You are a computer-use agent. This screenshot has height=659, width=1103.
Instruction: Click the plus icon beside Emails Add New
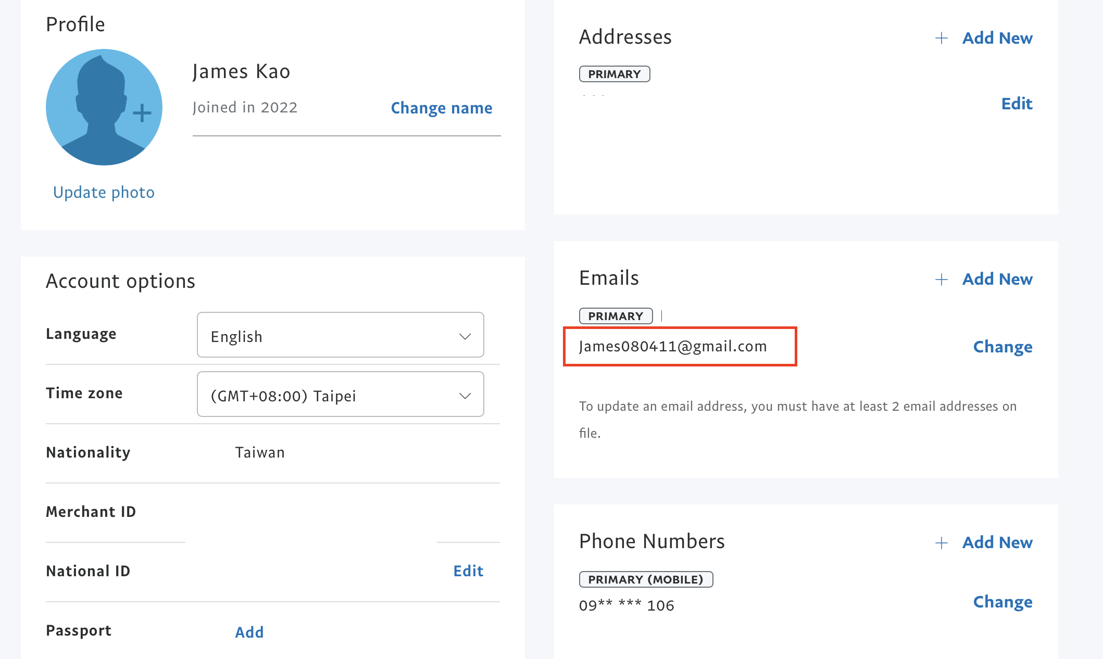tap(941, 280)
